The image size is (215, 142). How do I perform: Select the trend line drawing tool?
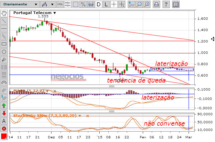coord(4,21)
